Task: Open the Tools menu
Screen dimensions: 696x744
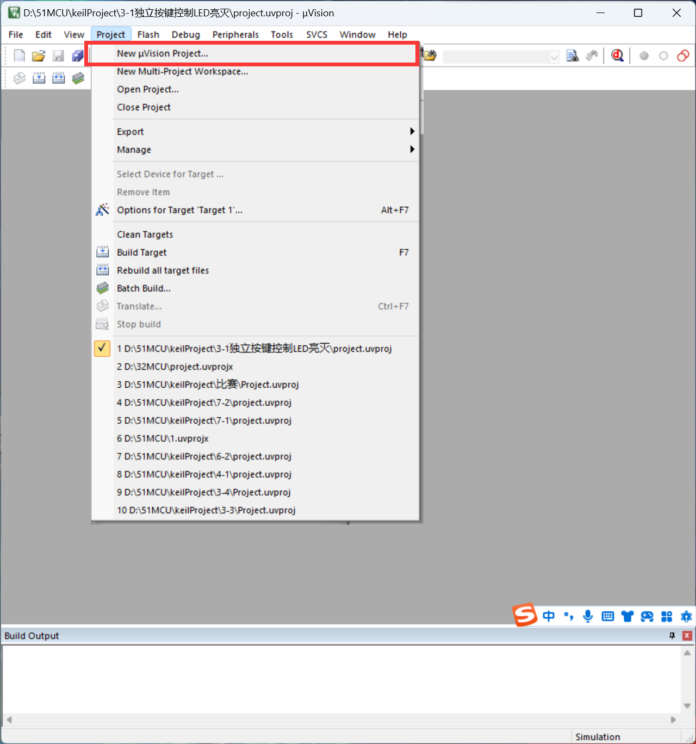Action: point(282,34)
